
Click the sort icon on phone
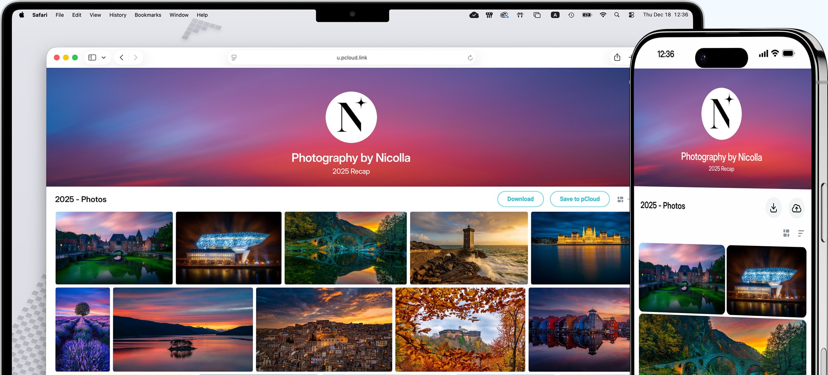(x=801, y=233)
